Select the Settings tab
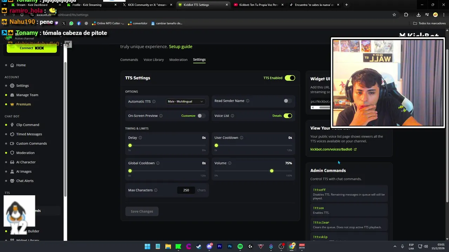 pyautogui.click(x=199, y=60)
